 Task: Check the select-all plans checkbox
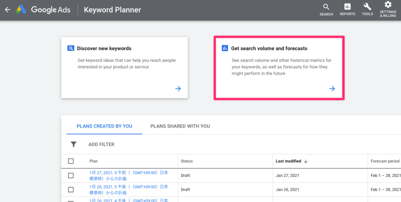(x=71, y=161)
